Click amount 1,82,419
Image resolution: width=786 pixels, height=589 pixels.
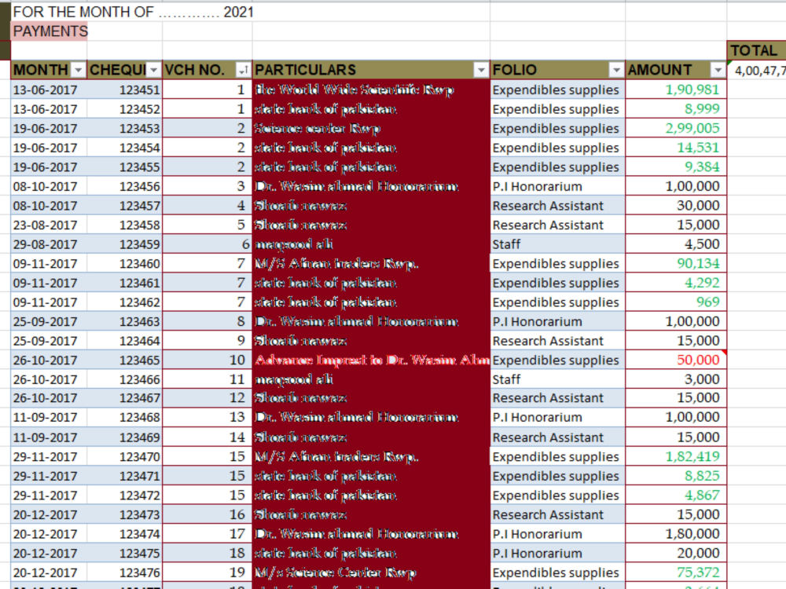[692, 456]
